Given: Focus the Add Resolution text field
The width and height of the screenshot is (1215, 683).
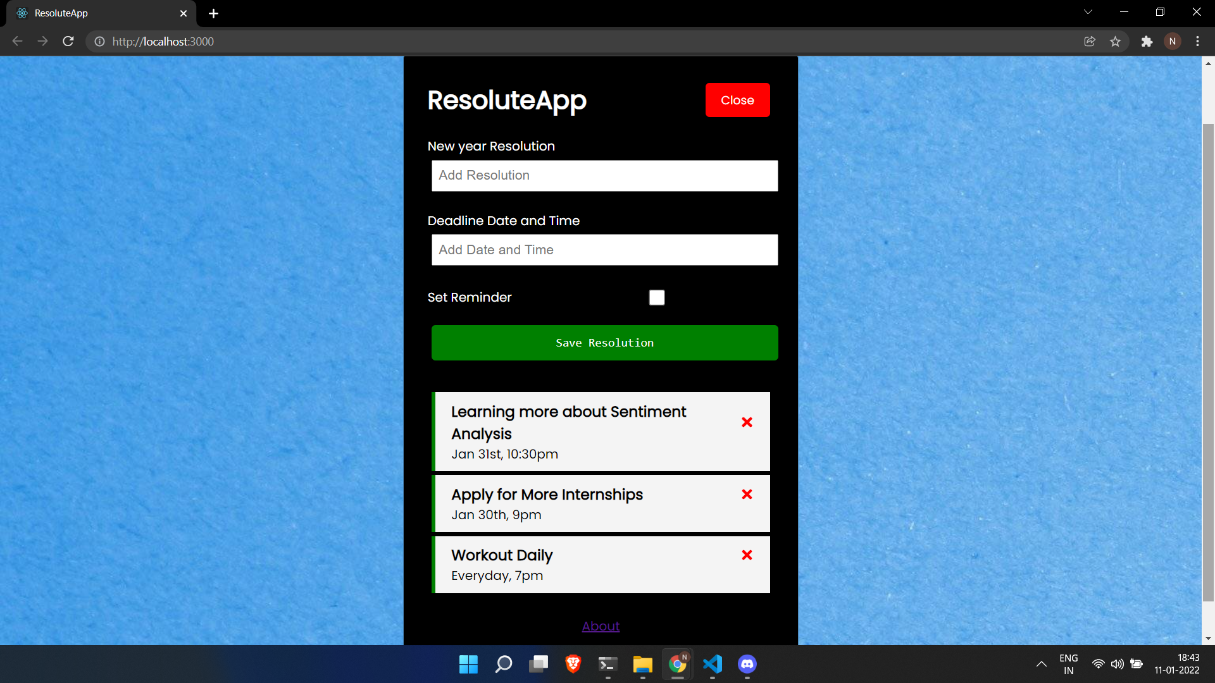Looking at the screenshot, I should click(604, 176).
